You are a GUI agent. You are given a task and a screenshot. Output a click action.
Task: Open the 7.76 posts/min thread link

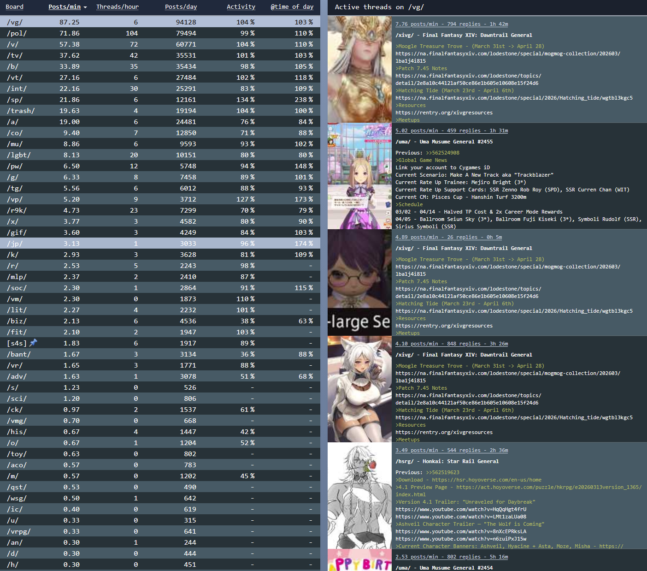coord(452,24)
